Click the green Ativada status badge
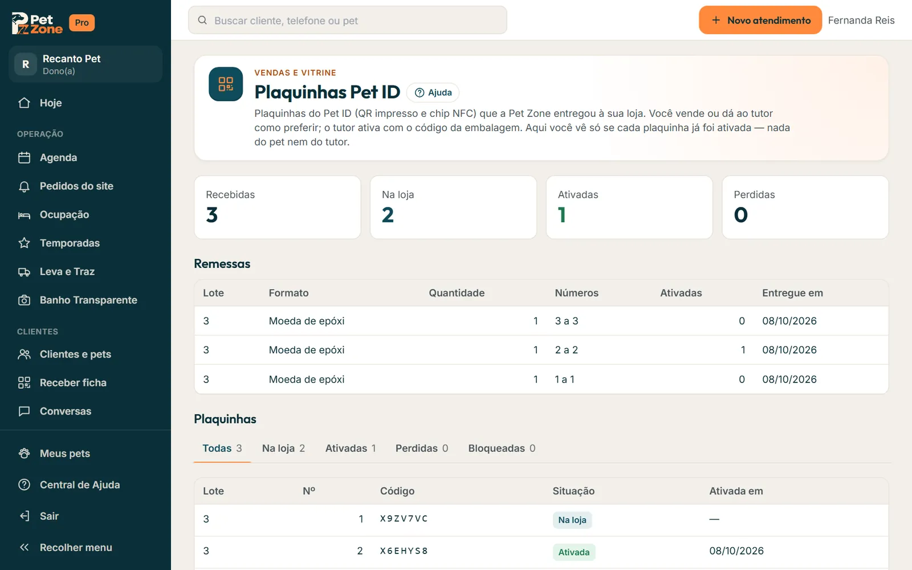This screenshot has width=912, height=570. [x=574, y=552]
